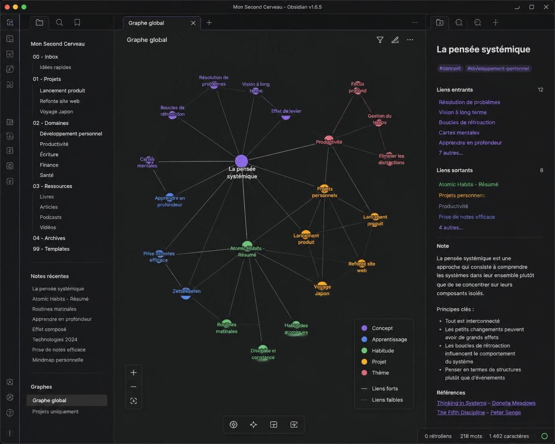Click the green sync status circle in status bar
Viewport: 555px width, 444px height.
(545, 436)
